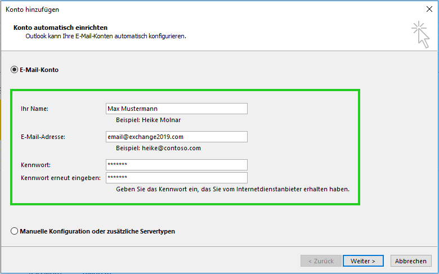Screen dimensions: 439x274
Task: Click the greyed-out < Zurück button
Action: point(321,261)
